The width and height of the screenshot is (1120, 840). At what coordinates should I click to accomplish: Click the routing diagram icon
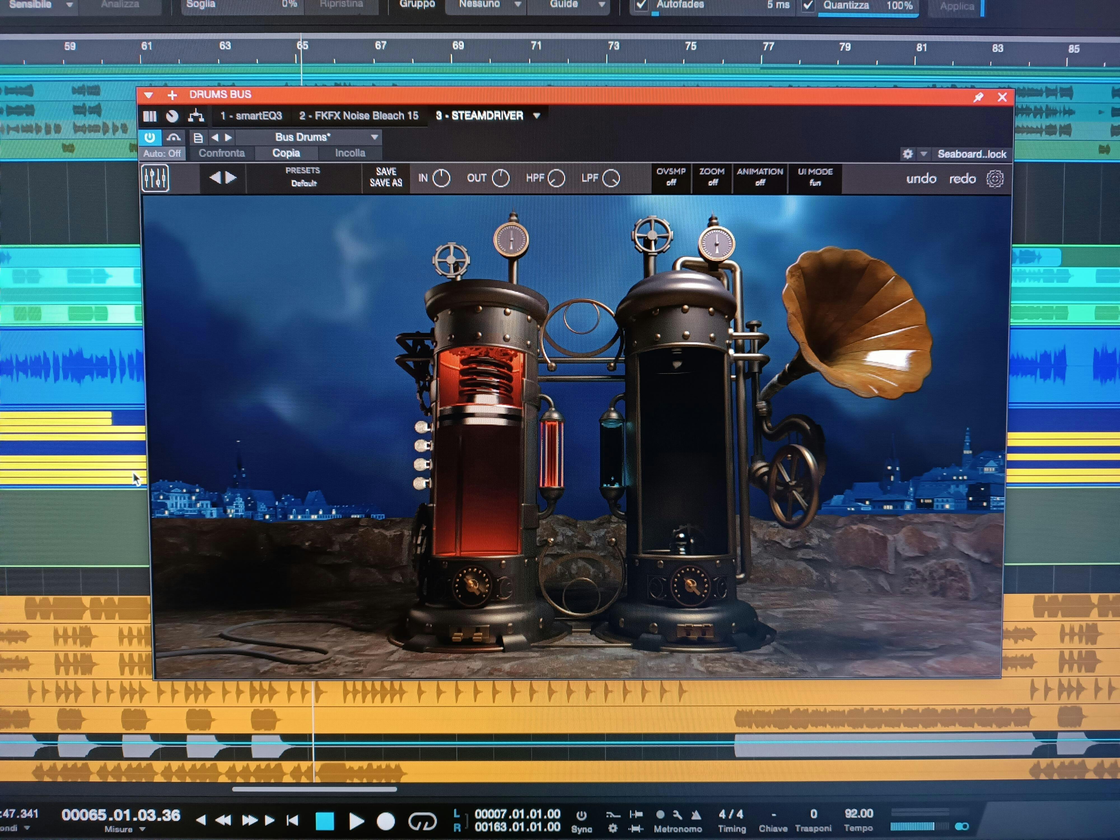click(196, 116)
